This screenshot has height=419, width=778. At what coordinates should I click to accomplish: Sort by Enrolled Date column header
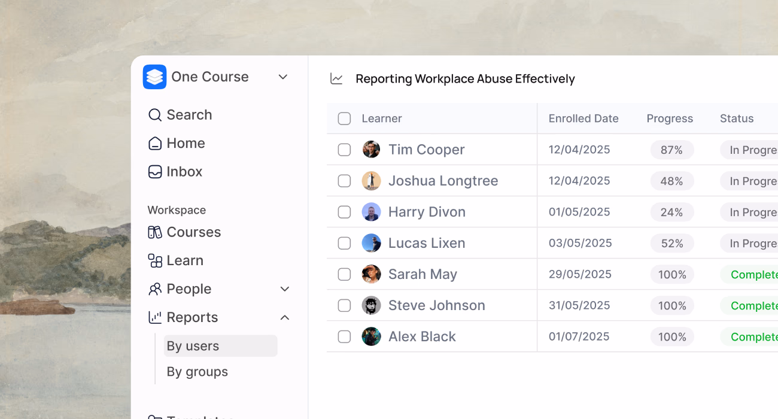tap(583, 119)
